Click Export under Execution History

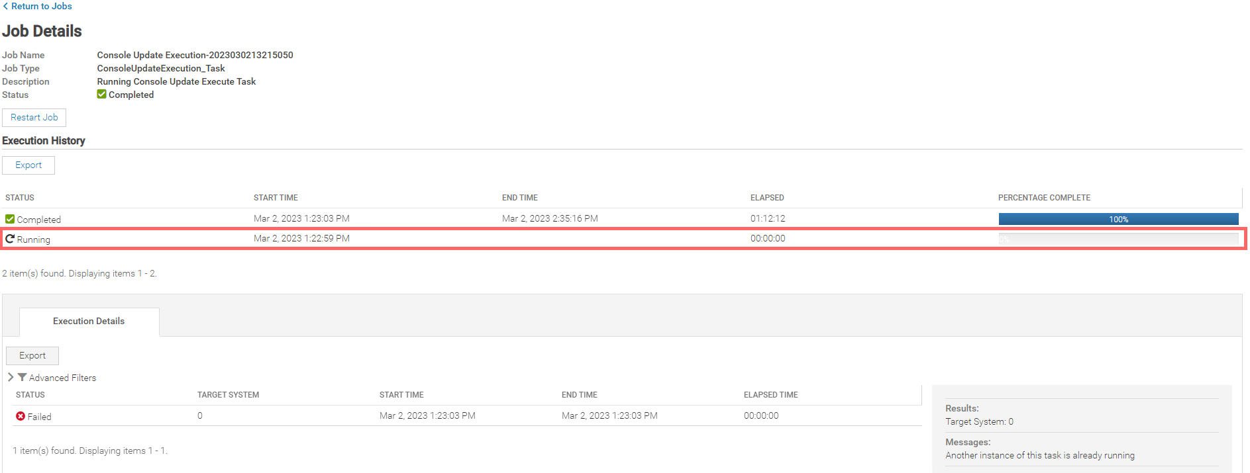(28, 165)
